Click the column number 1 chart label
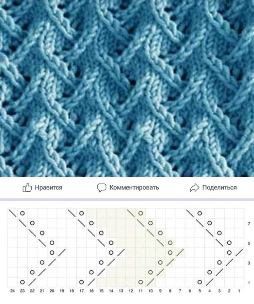The height and width of the screenshot is (304, 254). (239, 291)
